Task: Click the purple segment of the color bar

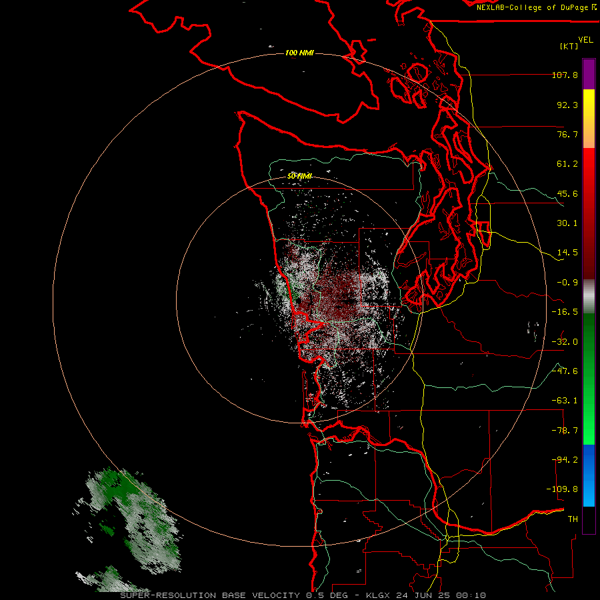Action: click(x=589, y=74)
